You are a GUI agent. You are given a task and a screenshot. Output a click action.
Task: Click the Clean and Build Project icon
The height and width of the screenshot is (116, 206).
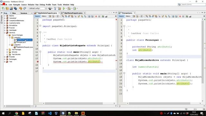pyautogui.click(x=59, y=9)
